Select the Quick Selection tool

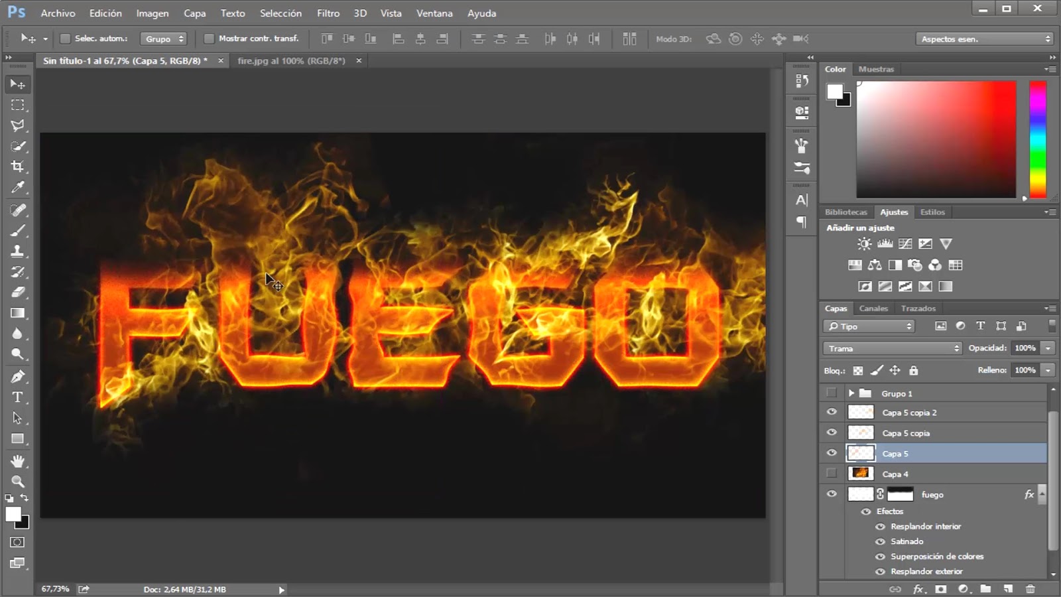point(18,146)
